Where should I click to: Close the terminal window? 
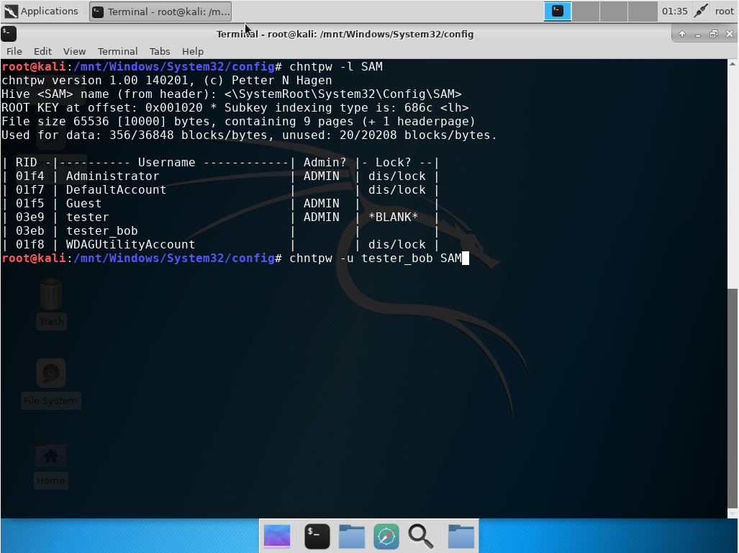[730, 34]
